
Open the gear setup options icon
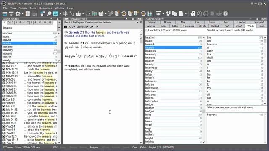tap(18, 14)
